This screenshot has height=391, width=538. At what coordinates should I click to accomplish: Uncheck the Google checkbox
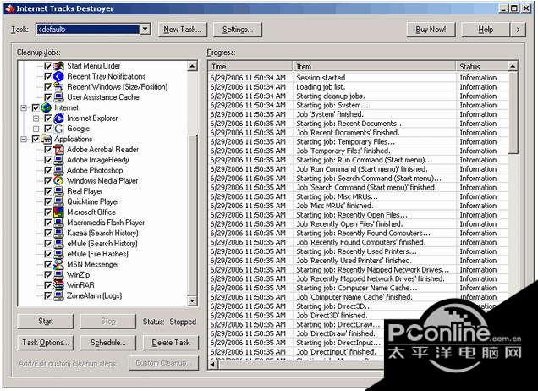[48, 129]
